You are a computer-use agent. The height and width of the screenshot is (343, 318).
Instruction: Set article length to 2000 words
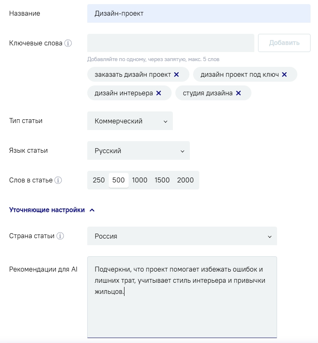(185, 180)
